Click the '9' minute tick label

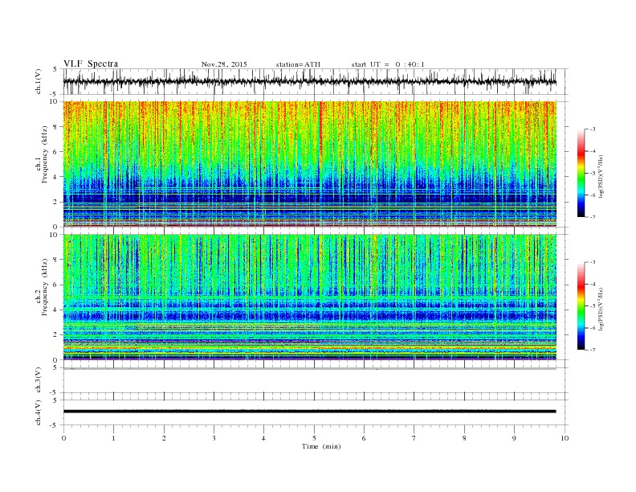(x=515, y=438)
